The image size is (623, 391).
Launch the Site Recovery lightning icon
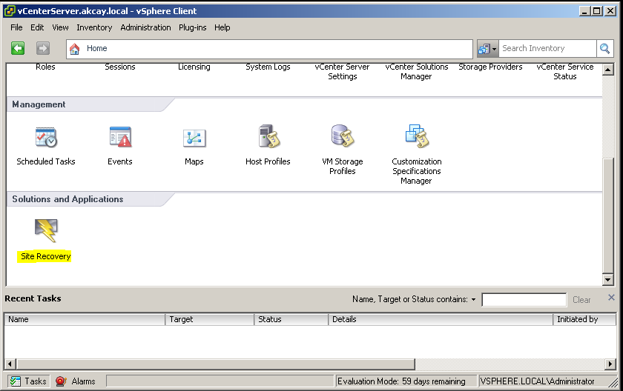(x=46, y=230)
